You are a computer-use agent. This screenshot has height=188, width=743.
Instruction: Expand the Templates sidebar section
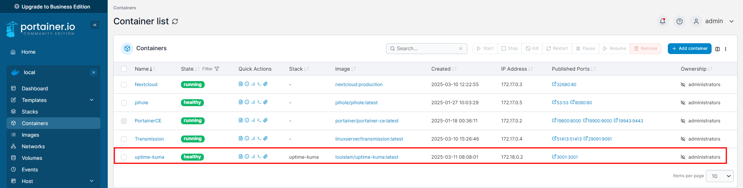(92, 100)
